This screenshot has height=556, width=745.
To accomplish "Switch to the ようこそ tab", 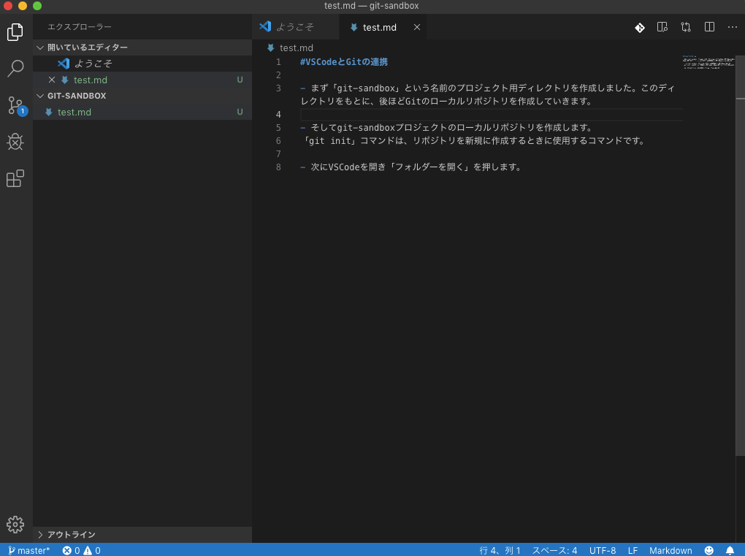I will 296,26.
